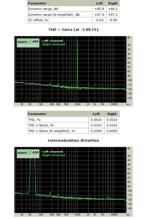Click the 'Intermodulation distortion' heading
The height and width of the screenshot is (219, 166).
[x=73, y=140]
